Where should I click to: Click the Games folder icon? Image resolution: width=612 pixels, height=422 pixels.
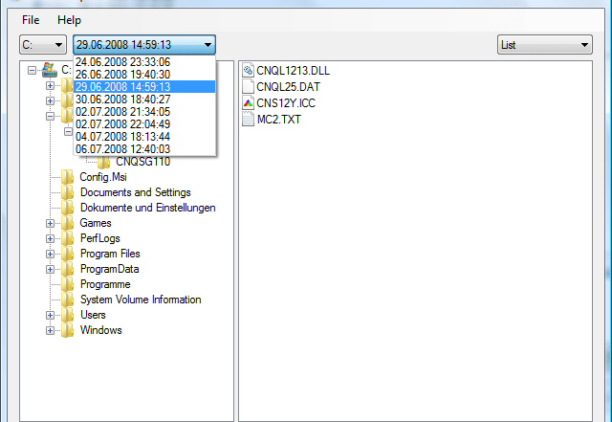(x=68, y=223)
